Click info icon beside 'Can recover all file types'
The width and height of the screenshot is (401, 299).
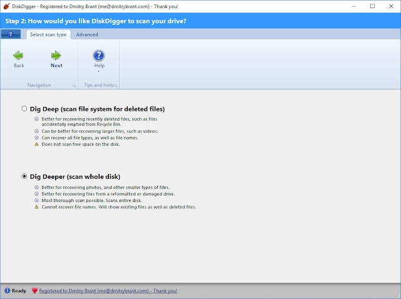36,138
